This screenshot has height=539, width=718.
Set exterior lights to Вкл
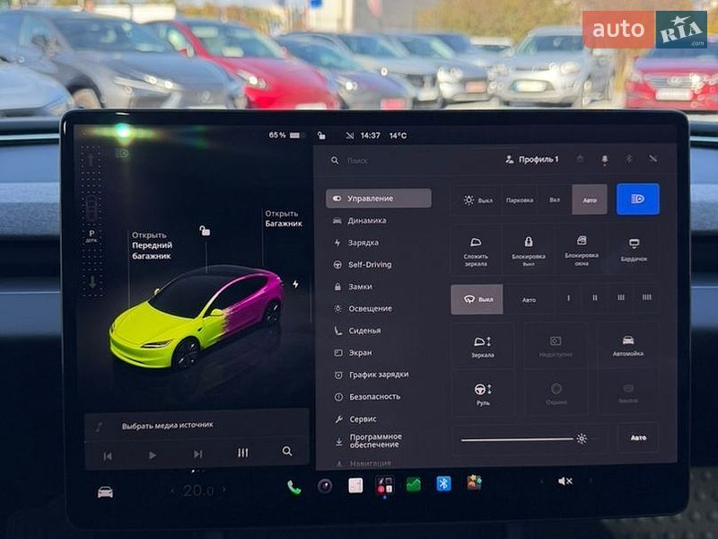(x=555, y=199)
